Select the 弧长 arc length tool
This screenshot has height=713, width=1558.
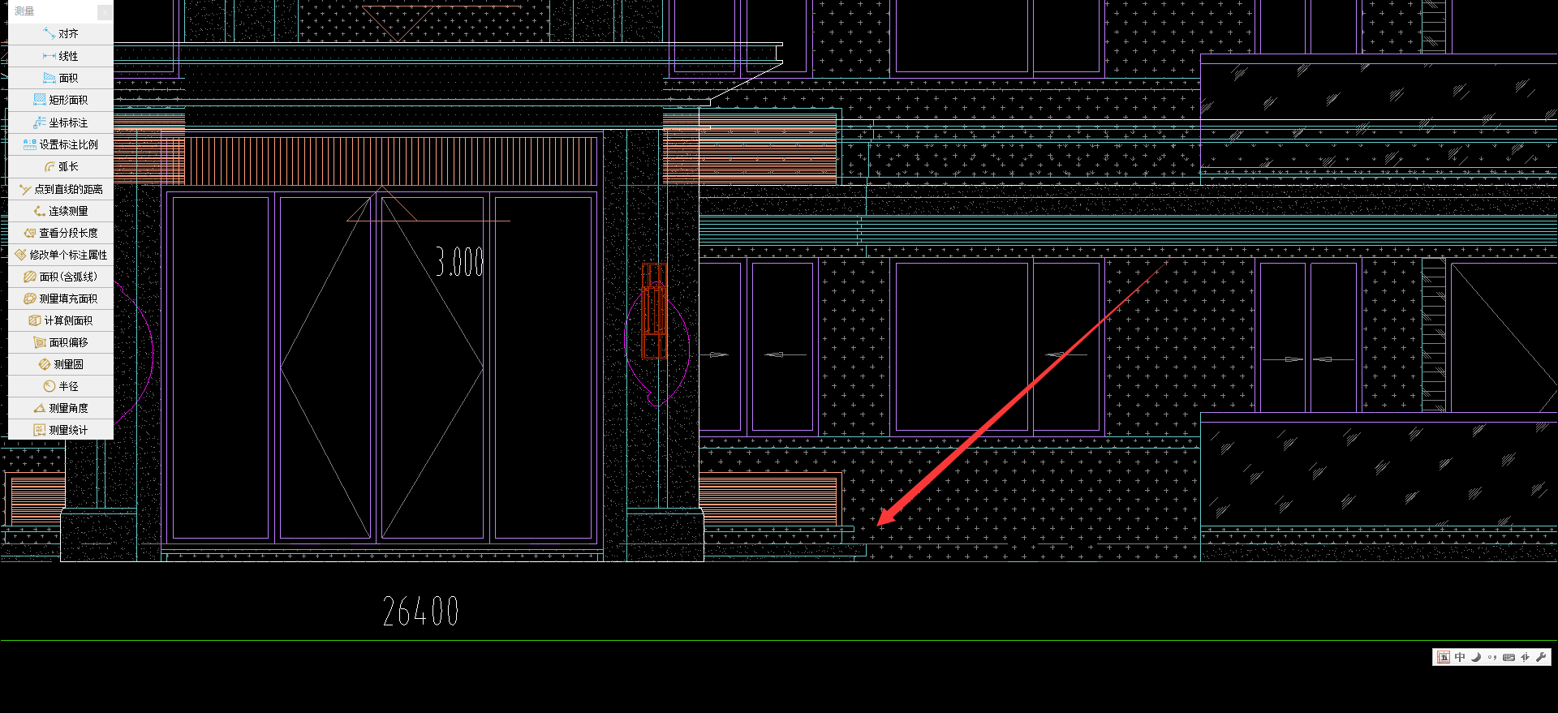click(61, 166)
